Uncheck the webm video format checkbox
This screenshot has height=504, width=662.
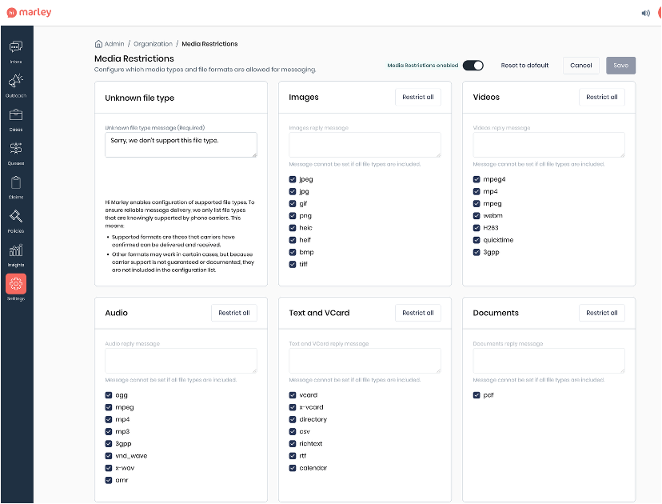477,216
